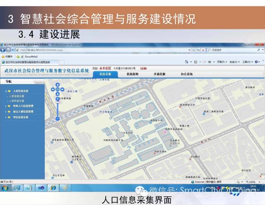This screenshot has height=205, width=265.
Task: Open the 安全(S) Safety menu
Action: [x=234, y=62]
